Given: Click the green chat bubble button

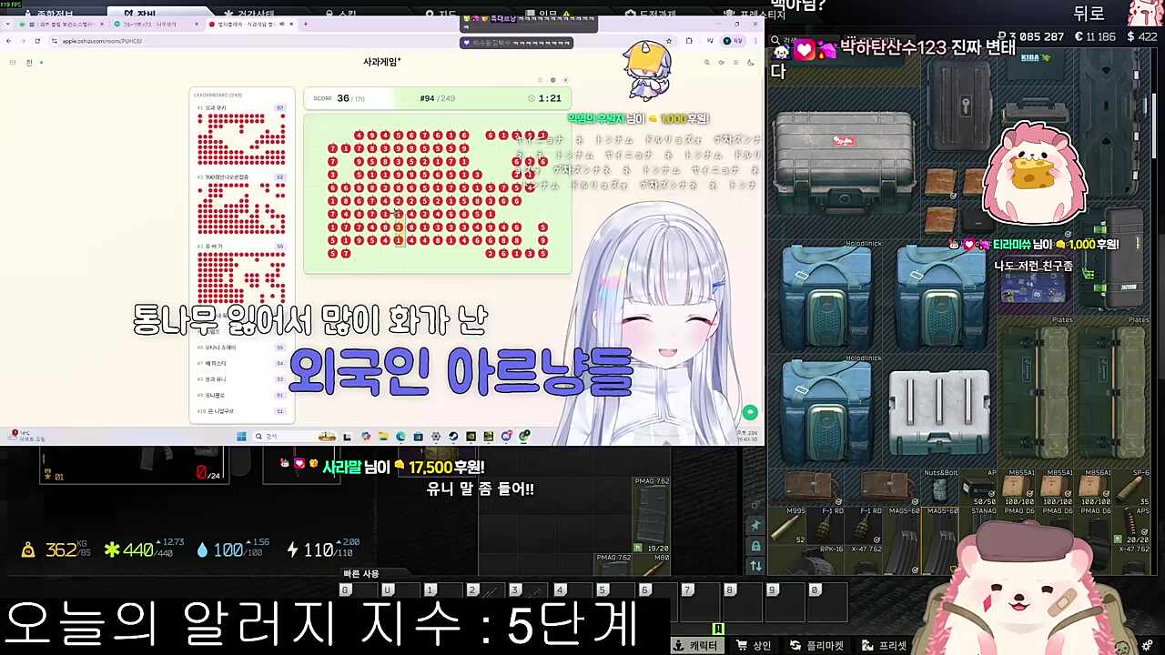Looking at the screenshot, I should [750, 412].
